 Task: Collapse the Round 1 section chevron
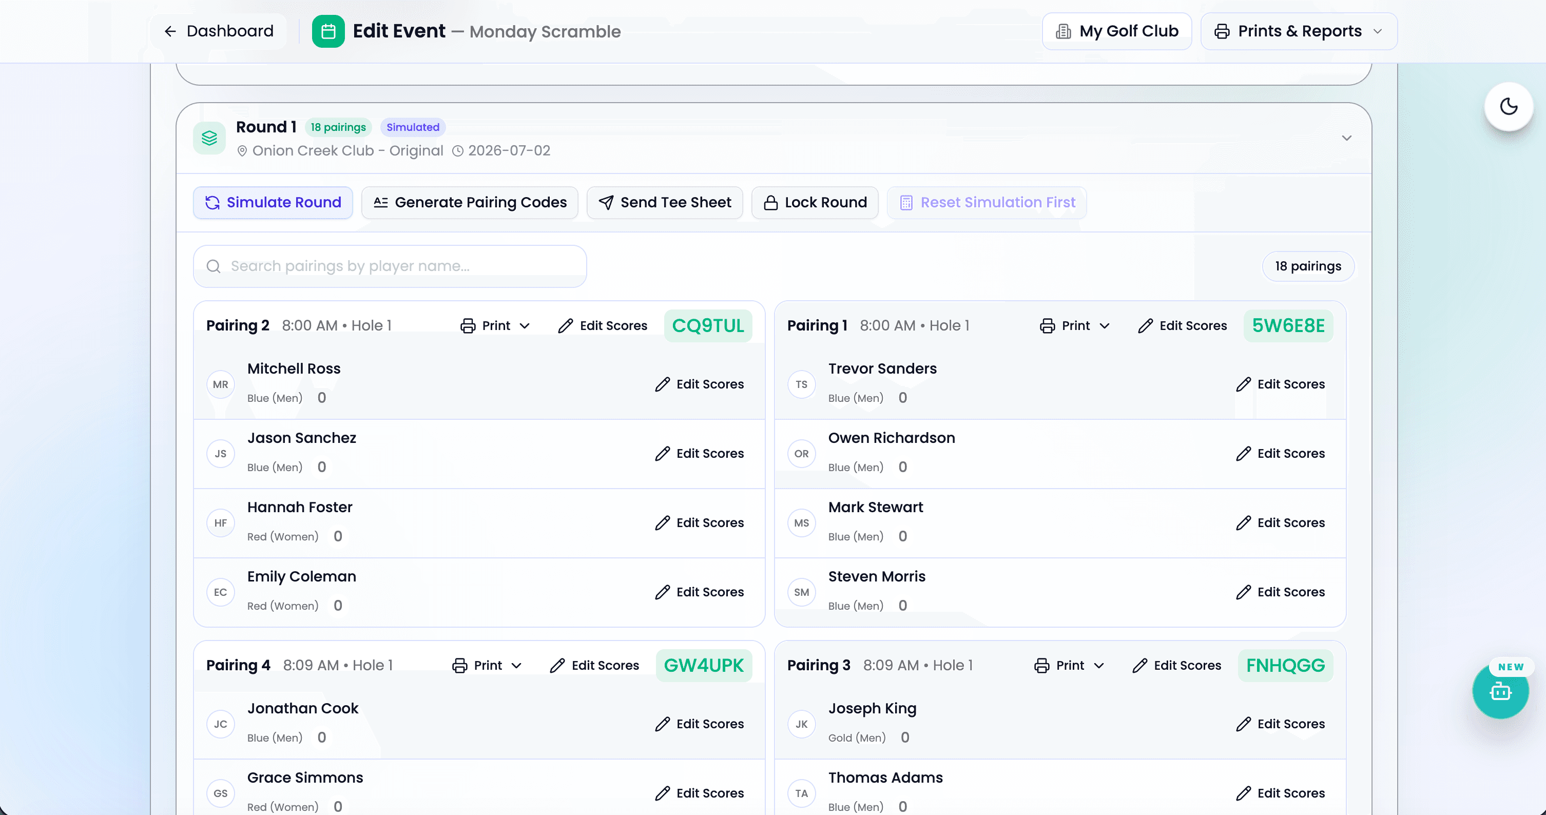(x=1347, y=138)
